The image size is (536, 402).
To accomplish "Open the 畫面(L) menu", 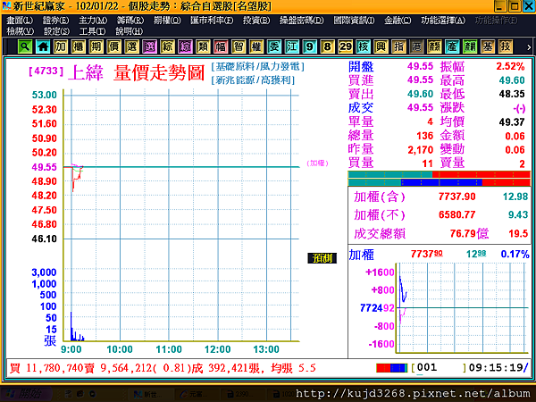I will coord(20,21).
